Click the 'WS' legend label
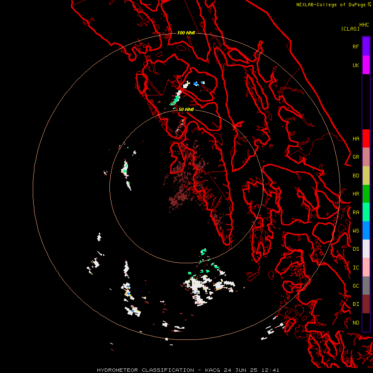The width and height of the screenshot is (373, 373). [x=356, y=231]
